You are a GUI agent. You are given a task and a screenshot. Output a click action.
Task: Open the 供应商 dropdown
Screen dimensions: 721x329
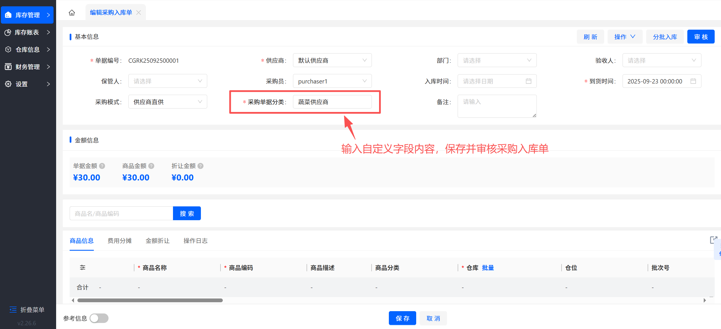tap(332, 60)
